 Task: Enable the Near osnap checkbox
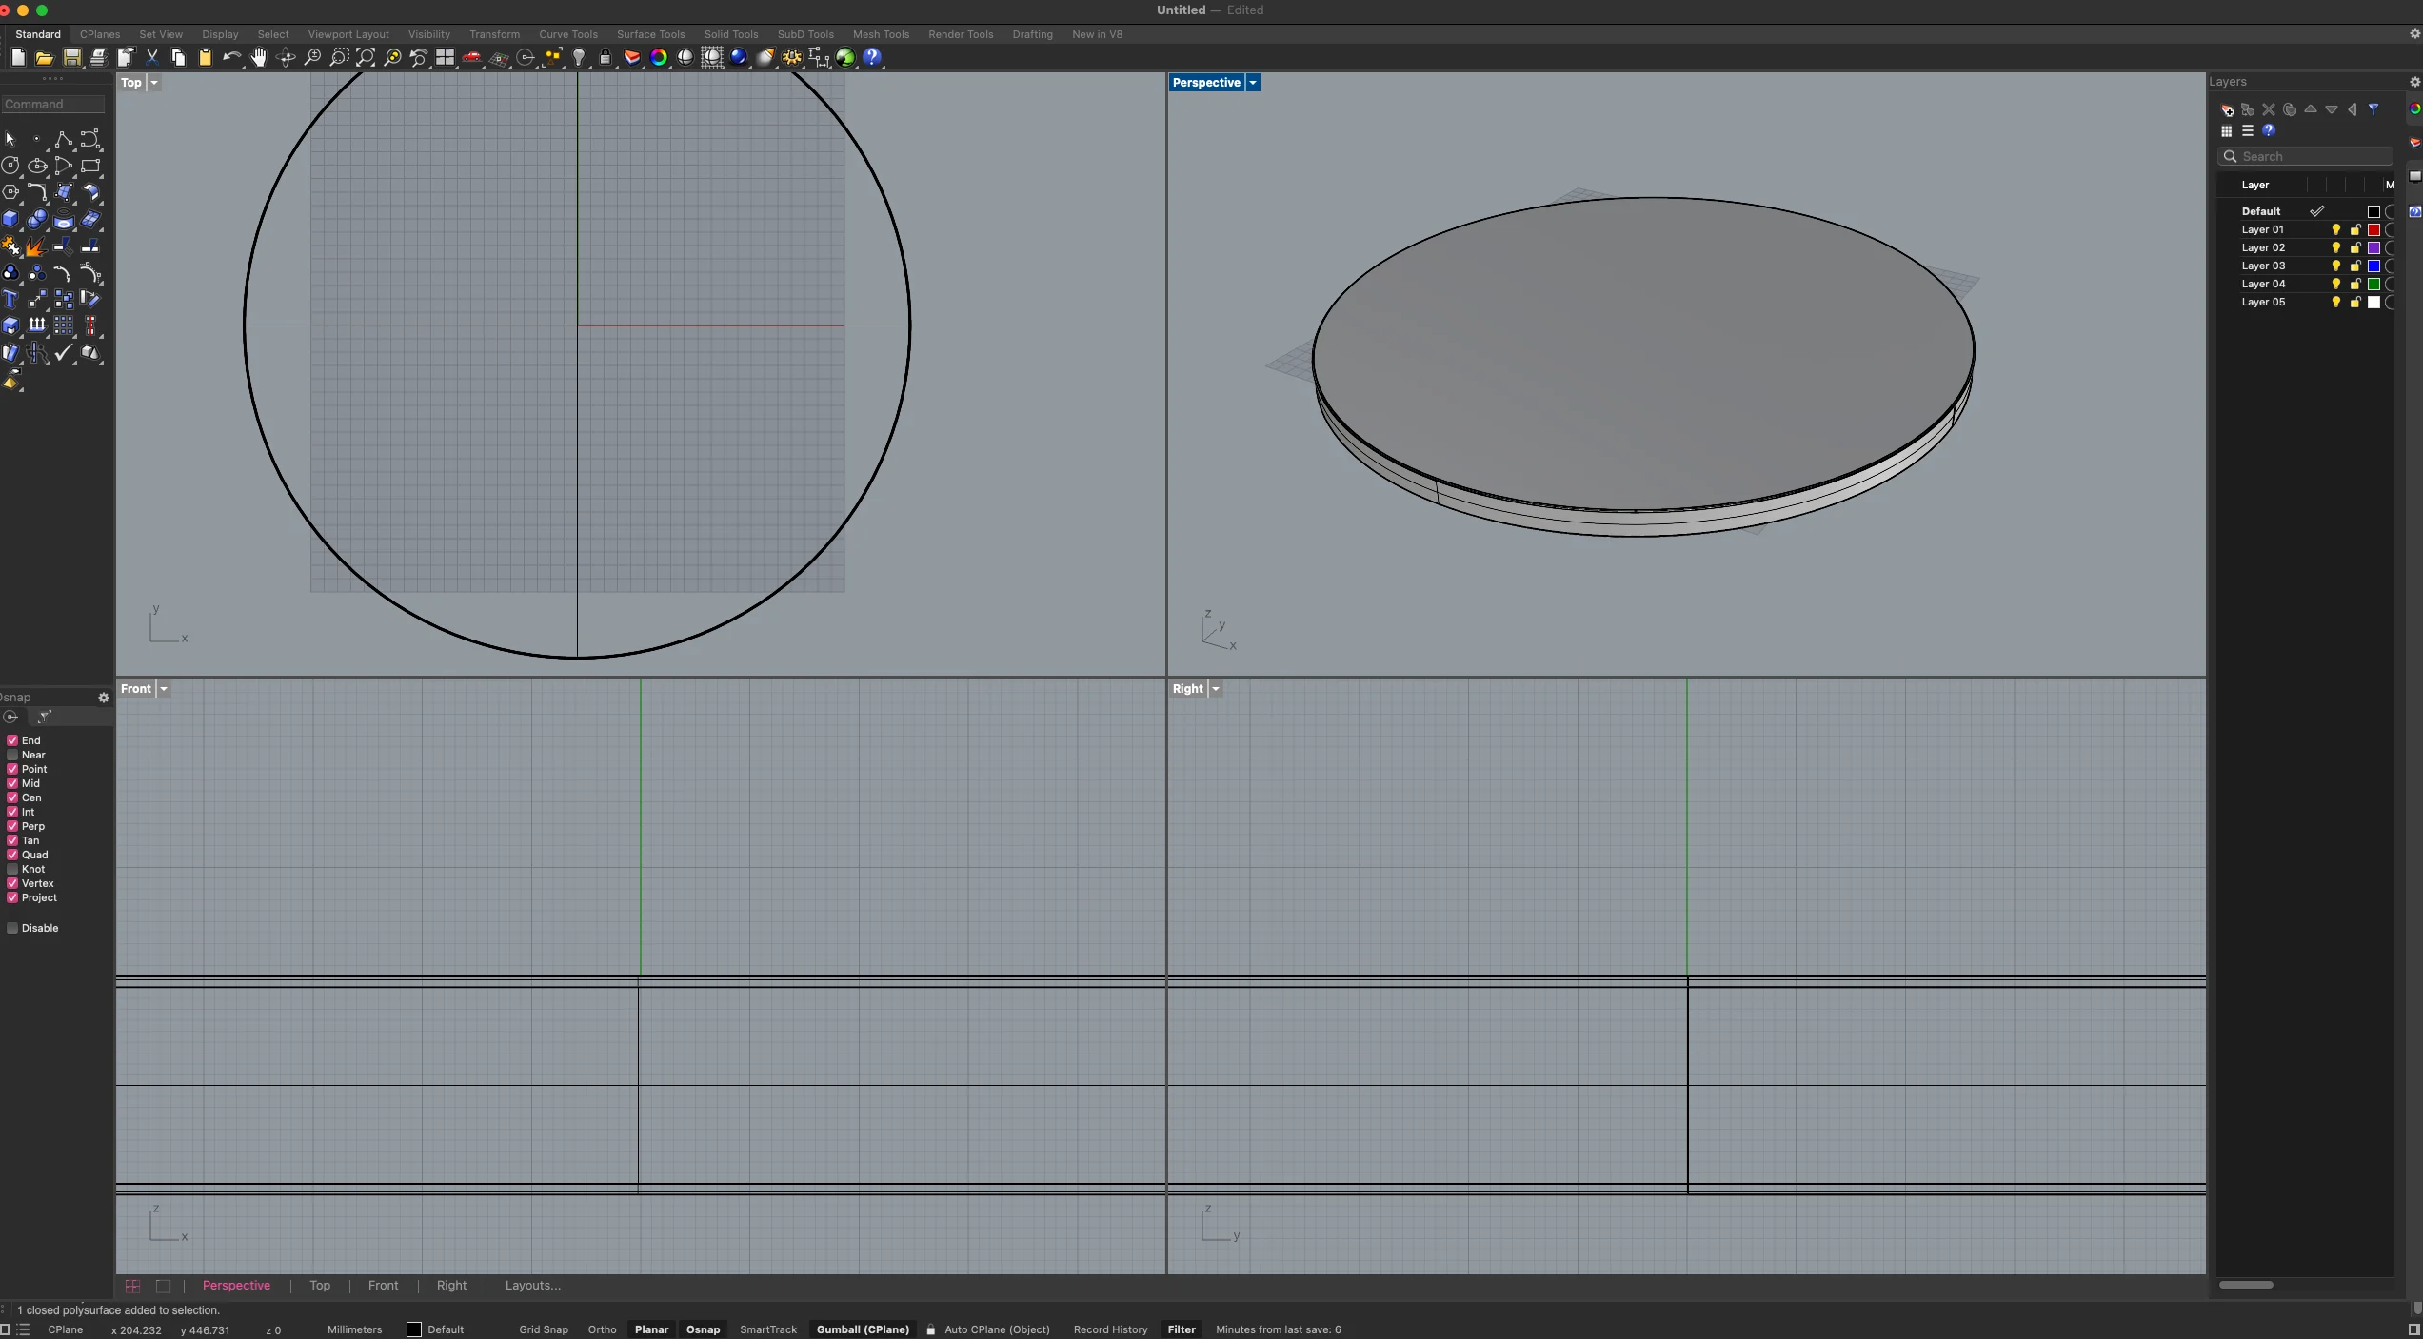[12, 755]
